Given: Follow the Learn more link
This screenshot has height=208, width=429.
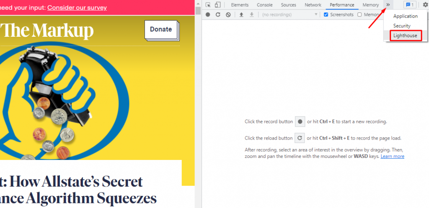Looking at the screenshot, I should click(392, 157).
